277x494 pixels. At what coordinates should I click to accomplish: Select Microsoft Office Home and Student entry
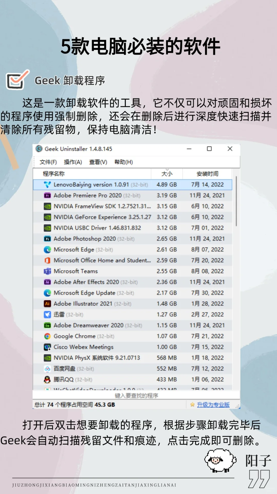click(133, 260)
